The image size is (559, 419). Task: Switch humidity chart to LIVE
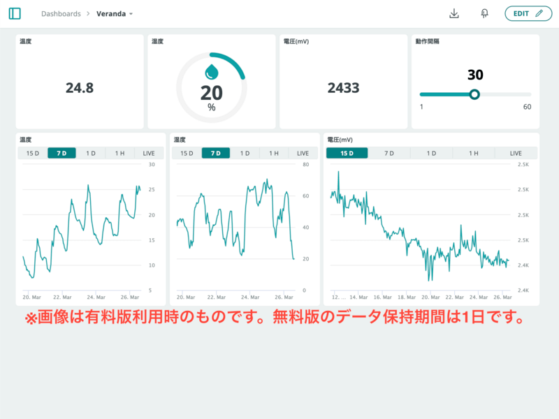coord(303,153)
